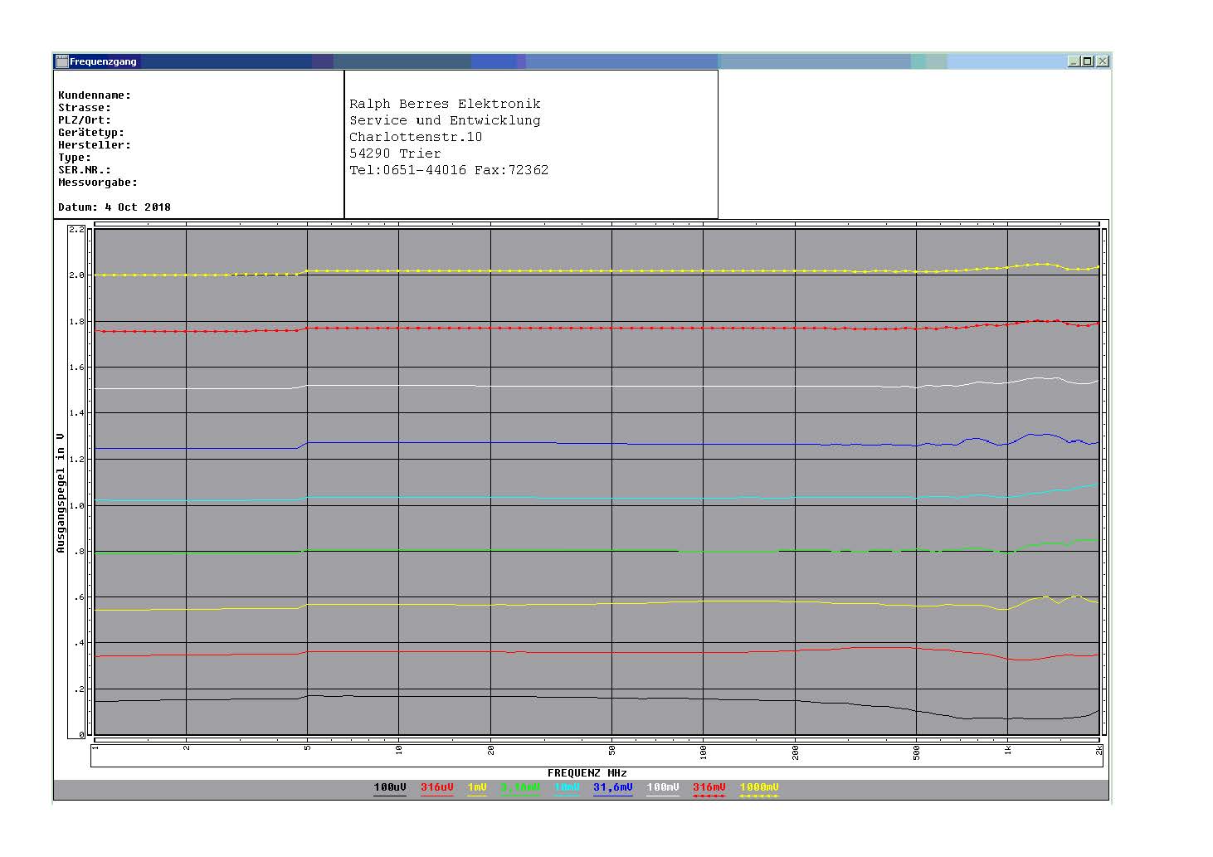Click the Datum 4 Oct 2018 entry
Screen dimensions: 1213x857
coord(114,207)
